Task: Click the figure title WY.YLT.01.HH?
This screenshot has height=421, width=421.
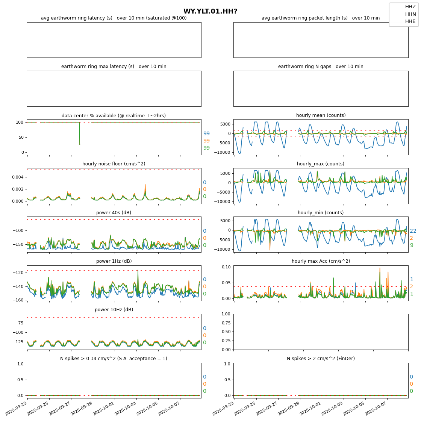Action: [210, 11]
